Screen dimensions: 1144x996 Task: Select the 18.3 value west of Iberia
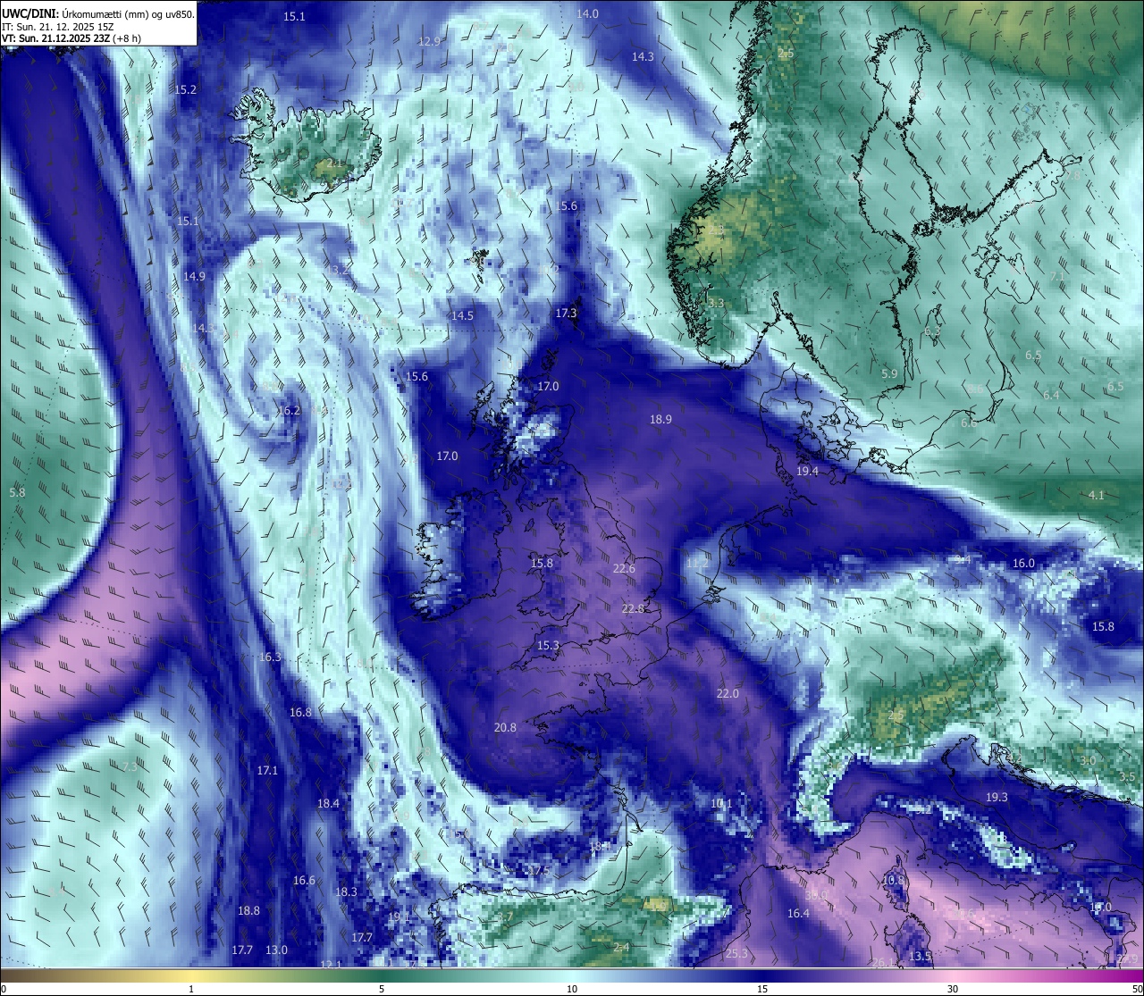346,891
